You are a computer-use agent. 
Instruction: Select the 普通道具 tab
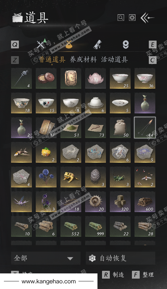click(x=52, y=59)
